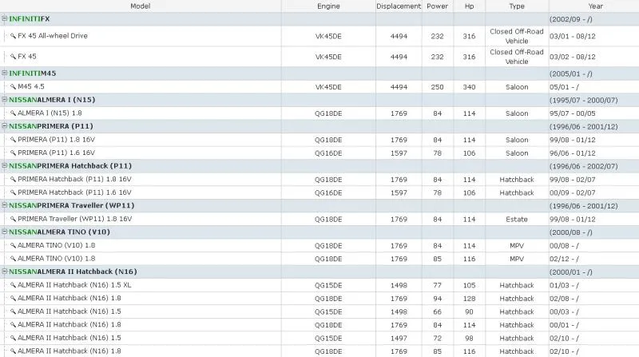Click the year range (1996/06 - 2002/07)

[x=583, y=166]
